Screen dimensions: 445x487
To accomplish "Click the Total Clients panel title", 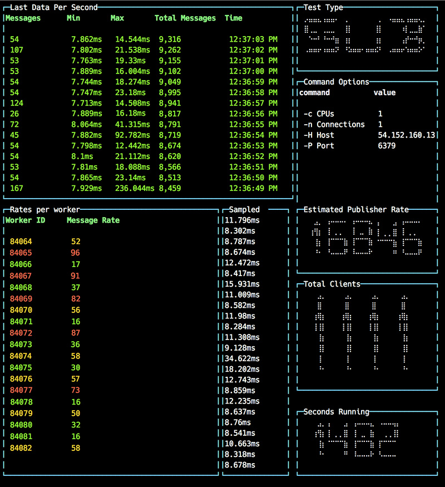I will (x=332, y=284).
